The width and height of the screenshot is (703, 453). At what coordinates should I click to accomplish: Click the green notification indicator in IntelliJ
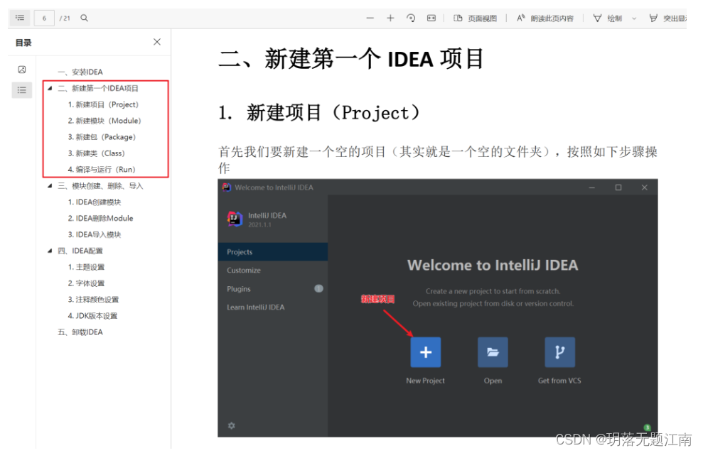647,427
